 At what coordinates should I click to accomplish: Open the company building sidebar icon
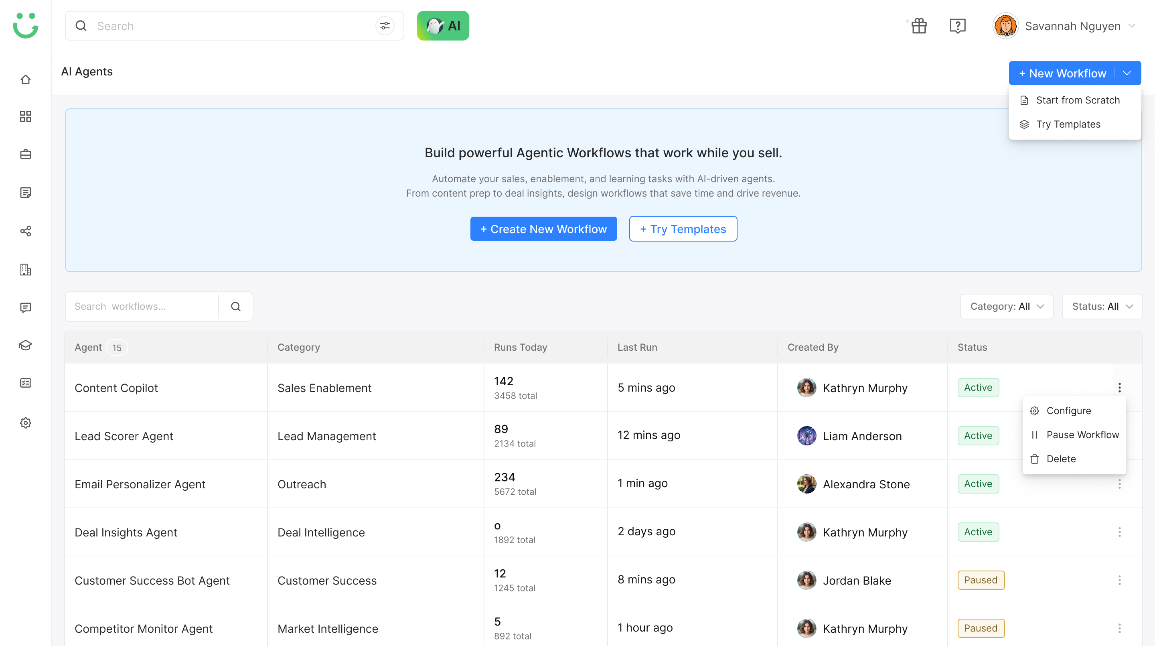pos(26,270)
